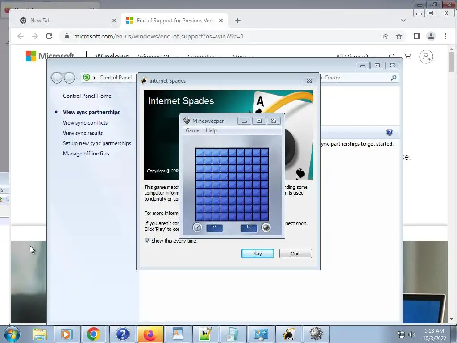
Task: Click Sync Center help question mark icon
Action: point(389,132)
